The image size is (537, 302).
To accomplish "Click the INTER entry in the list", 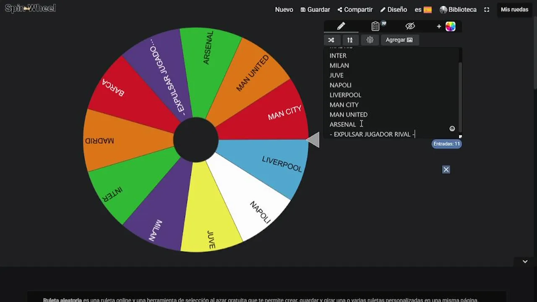I will pyautogui.click(x=338, y=55).
